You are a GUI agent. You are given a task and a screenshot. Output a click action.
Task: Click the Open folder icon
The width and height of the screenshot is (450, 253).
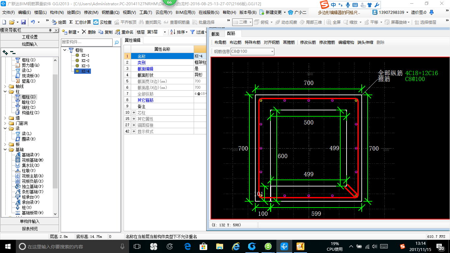click(x=12, y=22)
